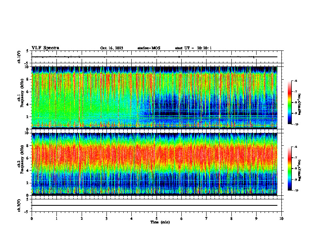The image size is (317, 245).
Task: Click the ch.1 spectrogram colorbar
Action: (x=289, y=102)
